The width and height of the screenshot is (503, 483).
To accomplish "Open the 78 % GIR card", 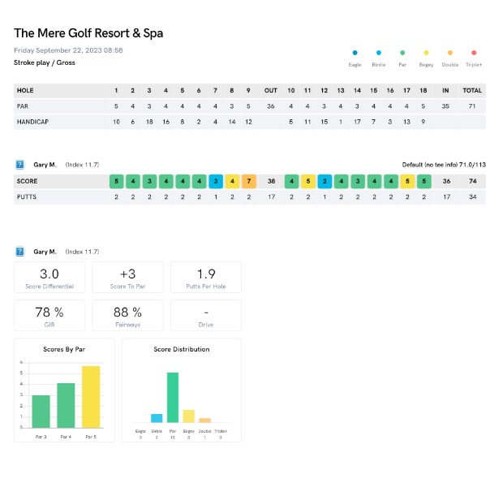I will 49,316.
